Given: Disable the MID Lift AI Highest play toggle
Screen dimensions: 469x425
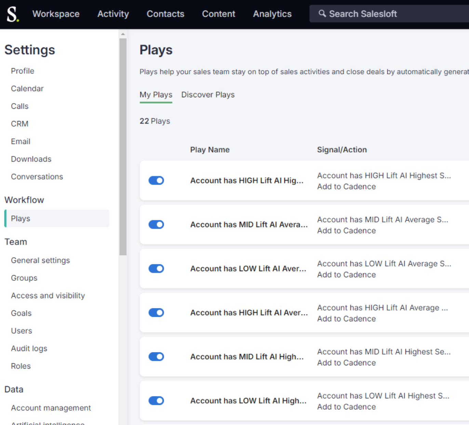Looking at the screenshot, I should 156,356.
